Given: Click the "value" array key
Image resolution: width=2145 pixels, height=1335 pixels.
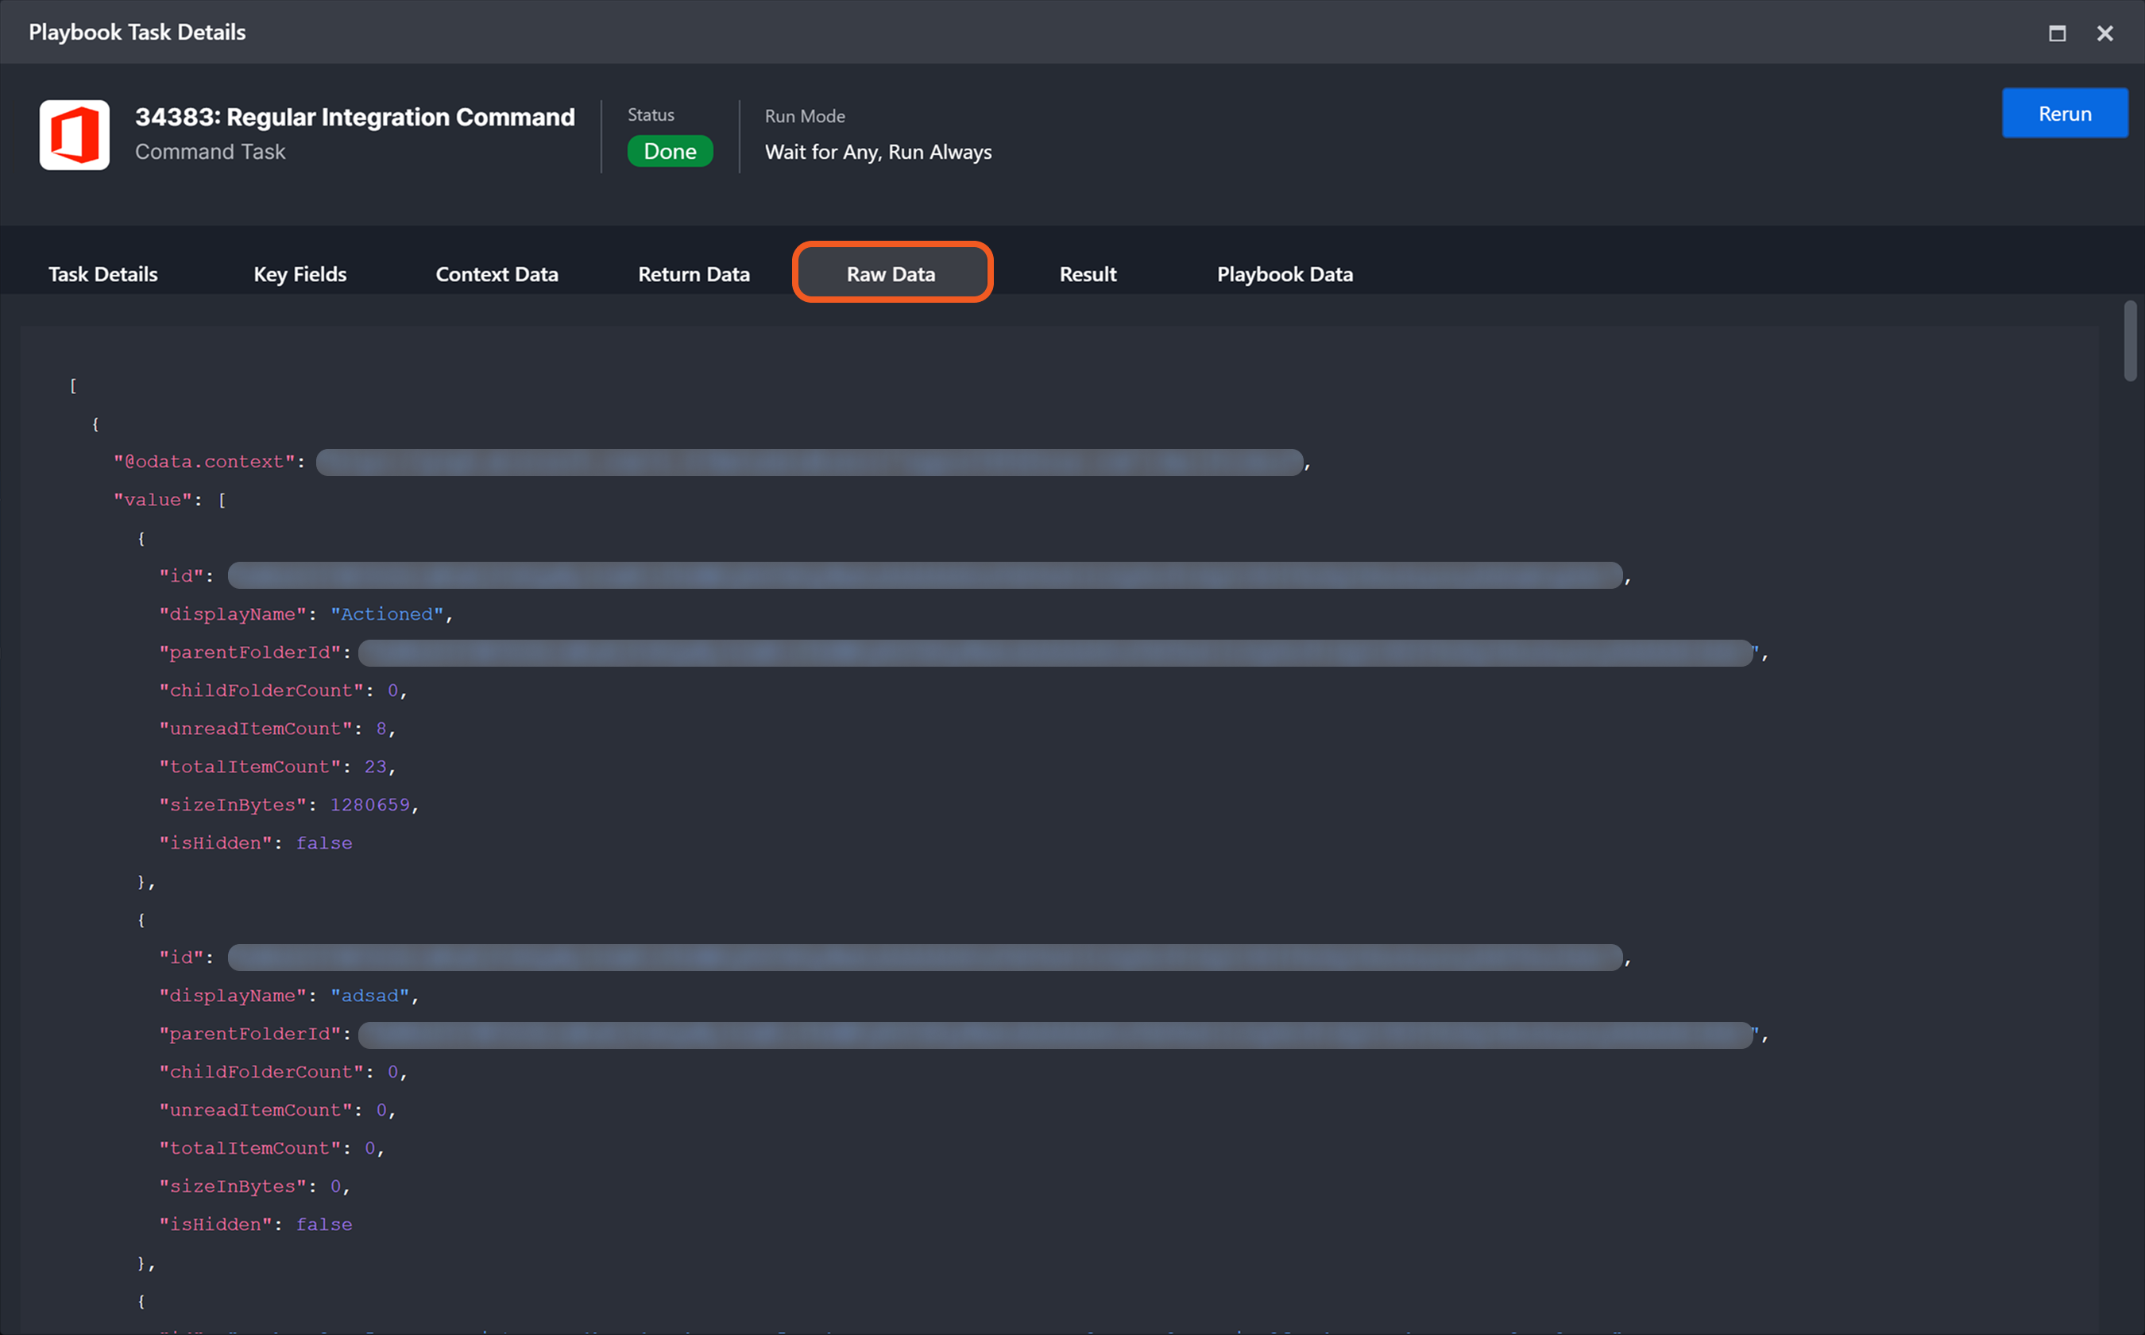Looking at the screenshot, I should (x=153, y=501).
